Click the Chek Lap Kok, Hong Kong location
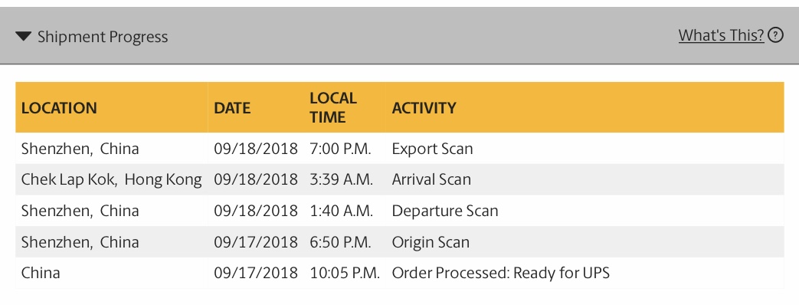Viewport: 799px width, 305px height. (112, 179)
